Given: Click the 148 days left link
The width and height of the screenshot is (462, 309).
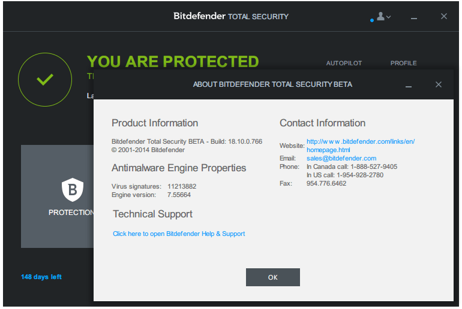Looking at the screenshot, I should pos(41,277).
